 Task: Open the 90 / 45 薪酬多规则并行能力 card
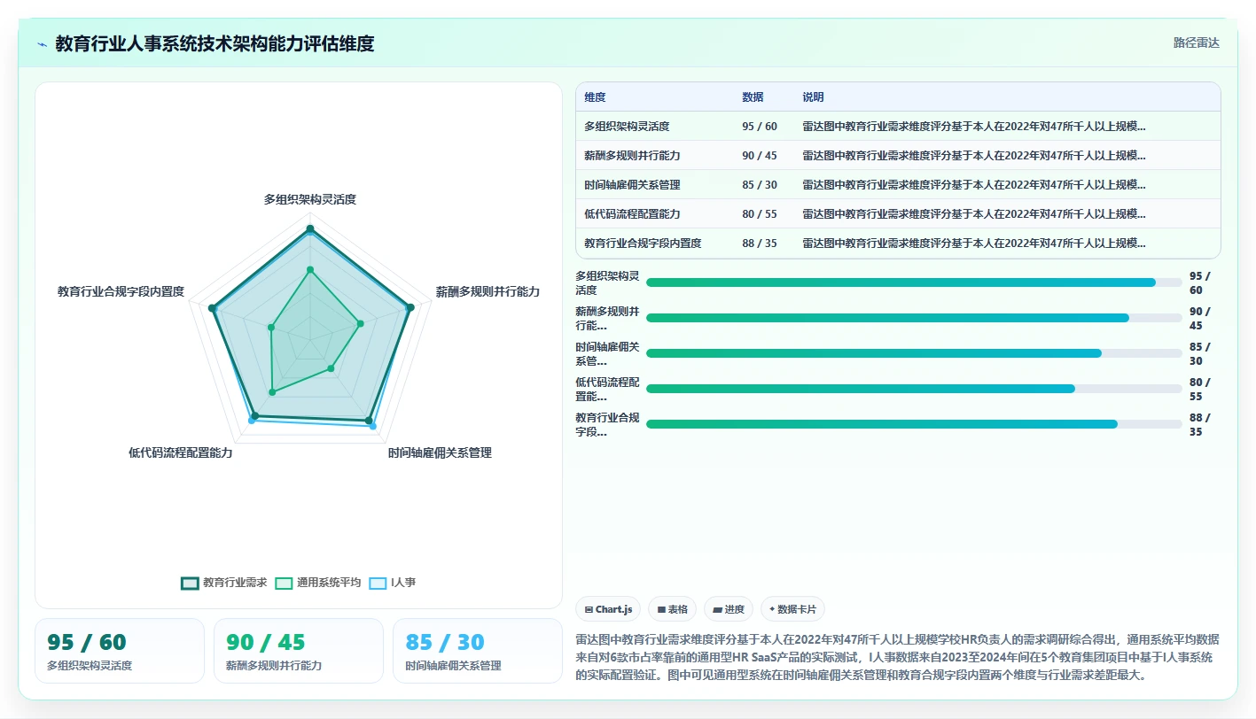pyautogui.click(x=299, y=651)
